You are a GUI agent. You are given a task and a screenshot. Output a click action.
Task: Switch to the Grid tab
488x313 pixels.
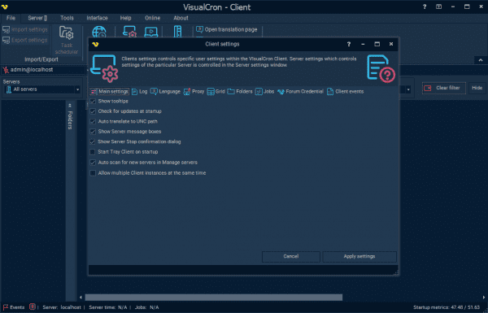(216, 92)
